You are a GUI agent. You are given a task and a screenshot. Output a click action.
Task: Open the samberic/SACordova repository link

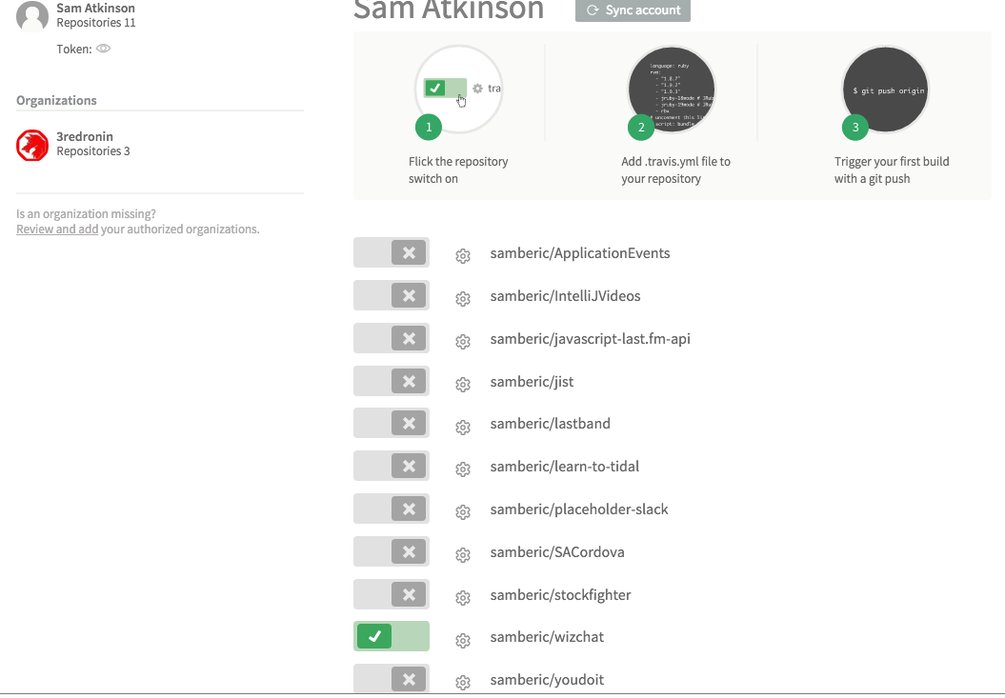pyautogui.click(x=557, y=552)
